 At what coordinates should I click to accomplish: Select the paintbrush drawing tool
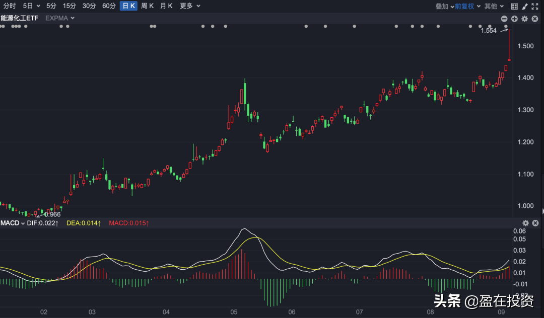524,6
